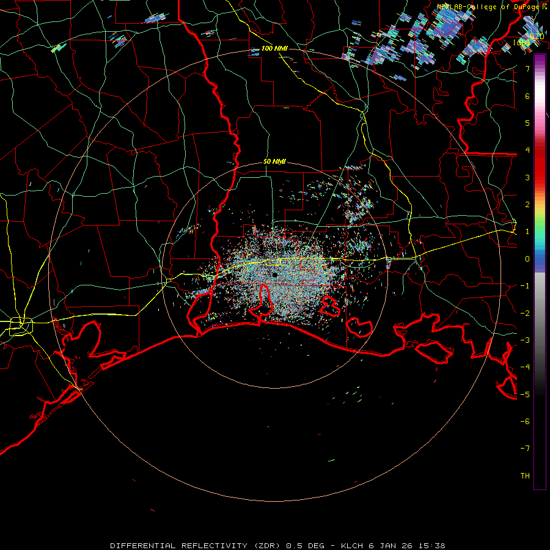
Task: Click the "2" label on the color scale
Action: (x=527, y=205)
